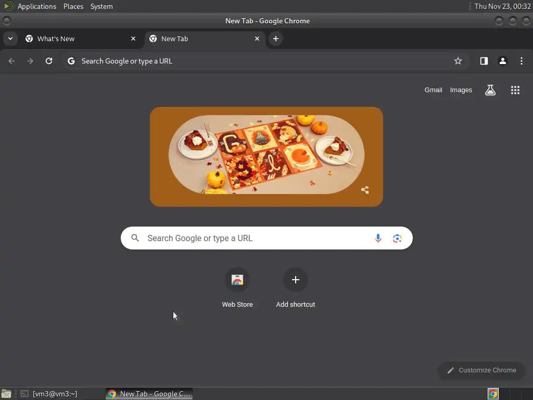The height and width of the screenshot is (400, 533).
Task: Click the show desktop icon in the bottom panel
Action: pos(6,394)
